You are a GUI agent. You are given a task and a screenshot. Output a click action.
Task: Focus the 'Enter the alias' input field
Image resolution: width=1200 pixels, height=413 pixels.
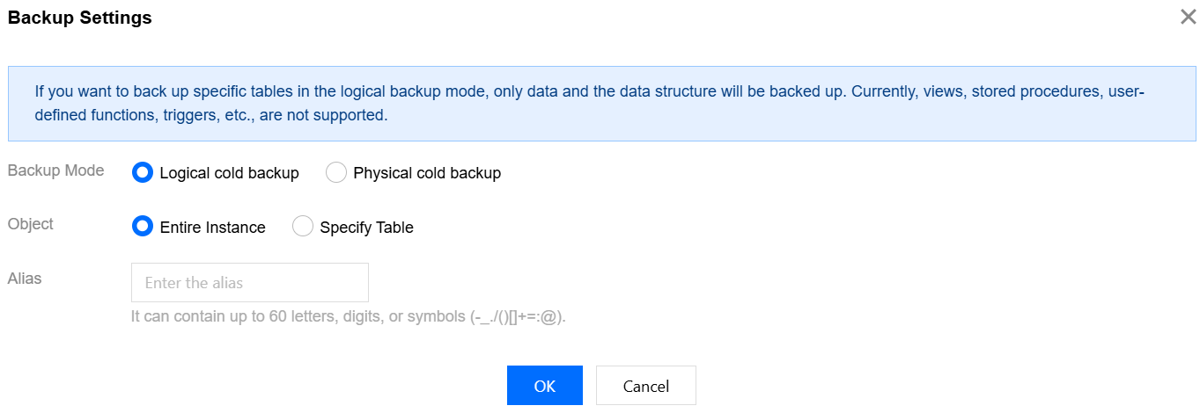click(x=249, y=283)
